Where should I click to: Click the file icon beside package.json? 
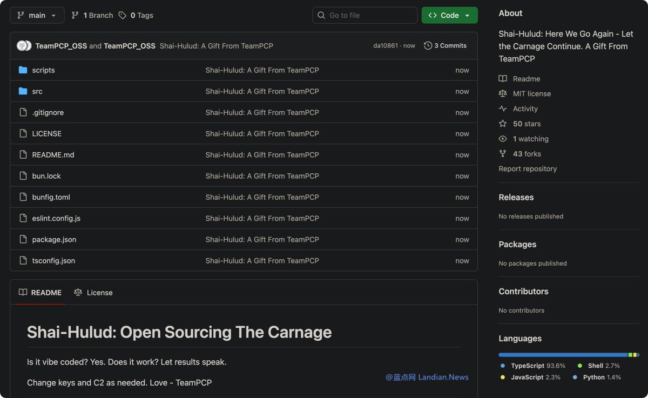(23, 239)
